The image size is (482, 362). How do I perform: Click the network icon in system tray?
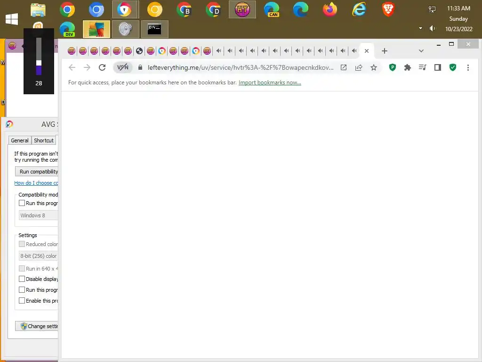[x=432, y=9]
